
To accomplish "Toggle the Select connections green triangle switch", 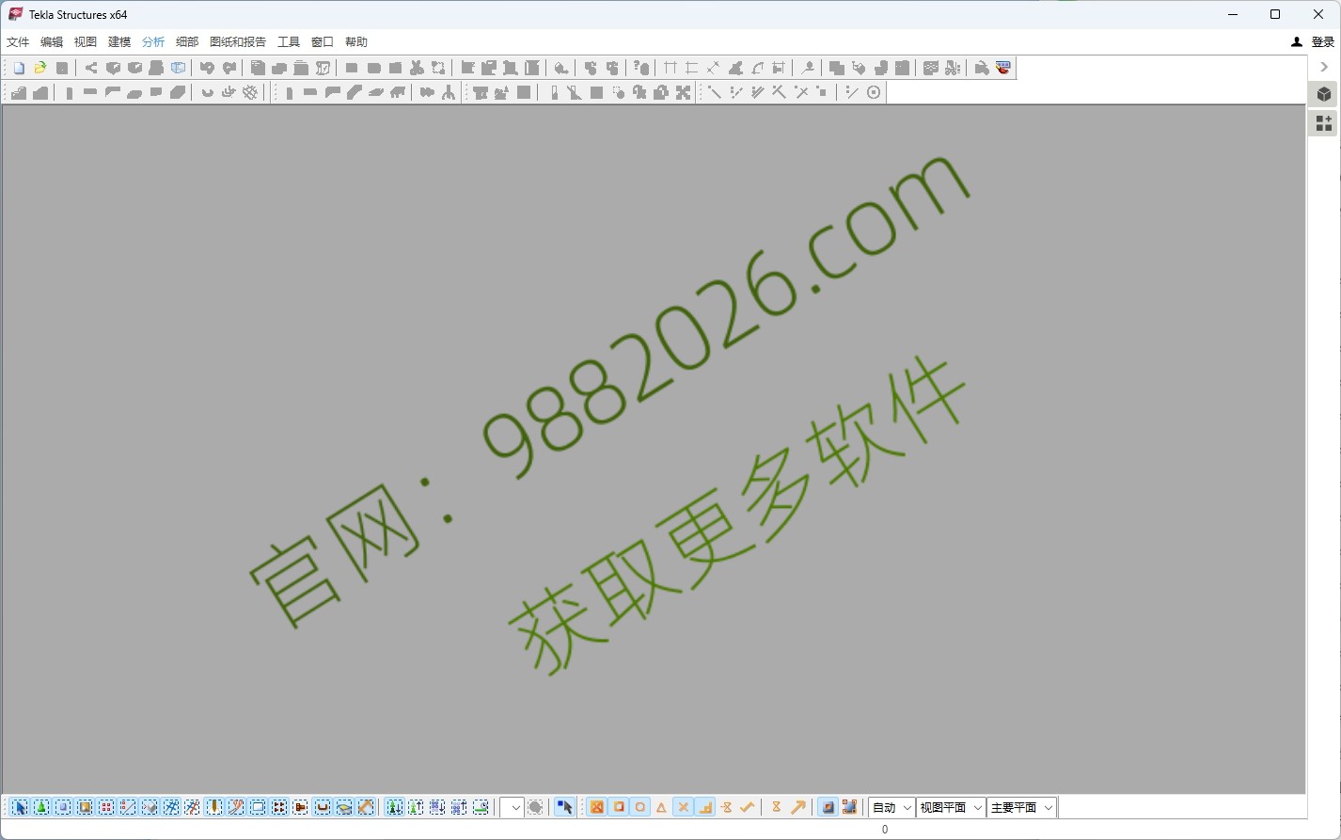I will pyautogui.click(x=41, y=807).
